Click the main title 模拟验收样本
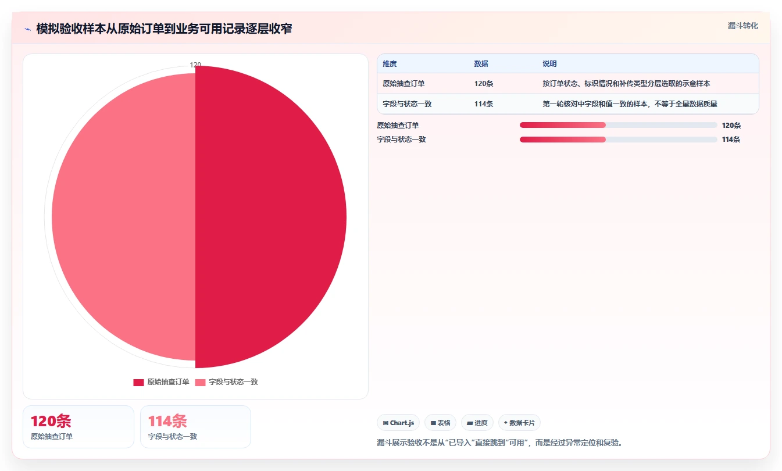The image size is (782, 471). 164,29
